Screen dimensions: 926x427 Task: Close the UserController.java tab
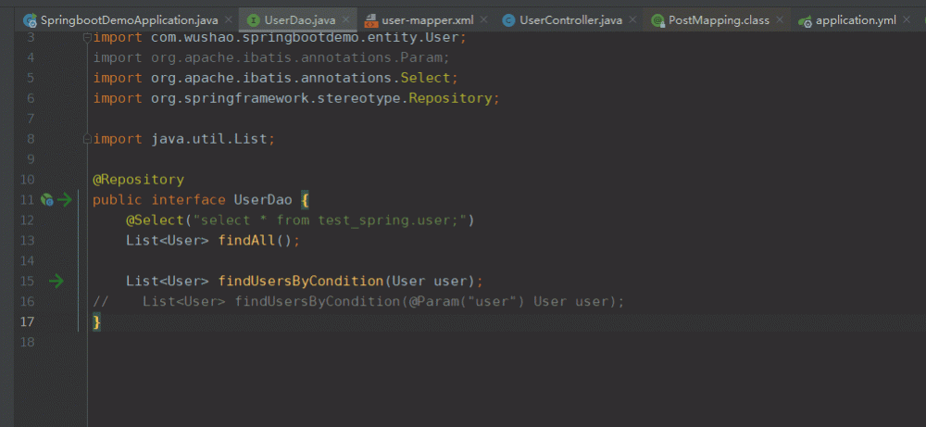633,20
